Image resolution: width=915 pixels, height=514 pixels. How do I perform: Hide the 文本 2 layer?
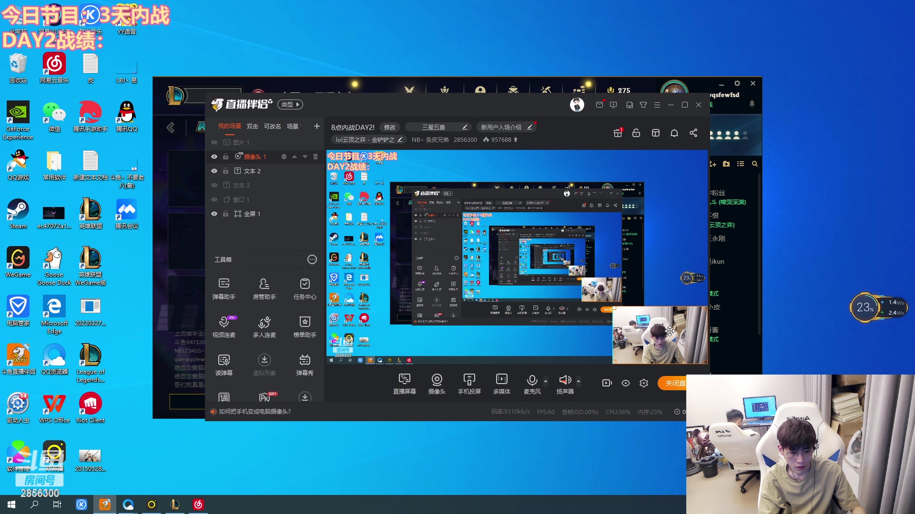[214, 171]
